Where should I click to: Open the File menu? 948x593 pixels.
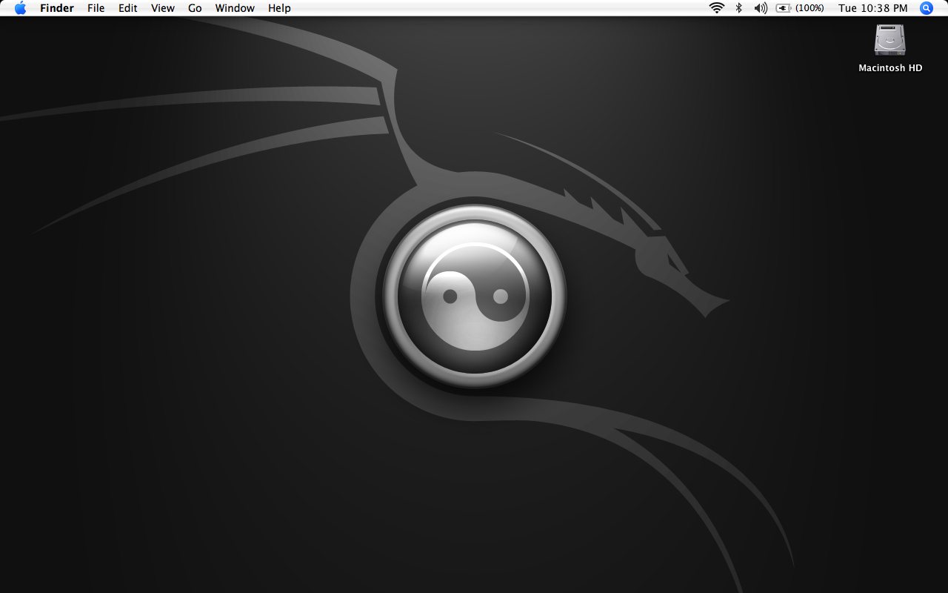point(96,8)
